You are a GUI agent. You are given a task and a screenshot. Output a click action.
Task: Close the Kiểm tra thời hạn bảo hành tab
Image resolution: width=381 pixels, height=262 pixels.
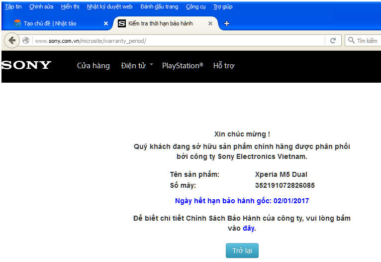point(210,23)
